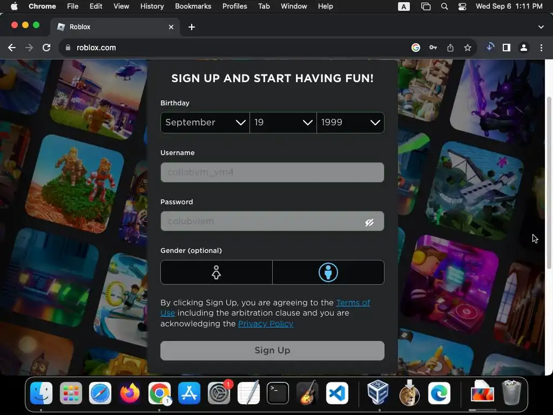Open the Help menu
The width and height of the screenshot is (553, 415).
[325, 6]
